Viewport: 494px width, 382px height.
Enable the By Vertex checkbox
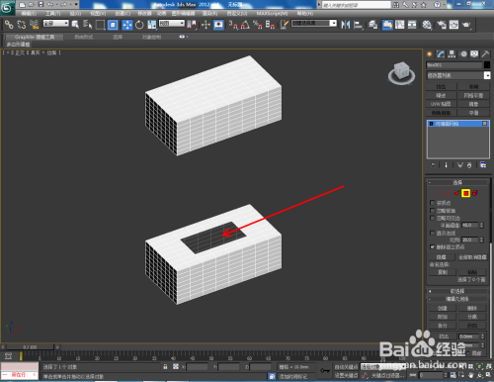[433, 203]
